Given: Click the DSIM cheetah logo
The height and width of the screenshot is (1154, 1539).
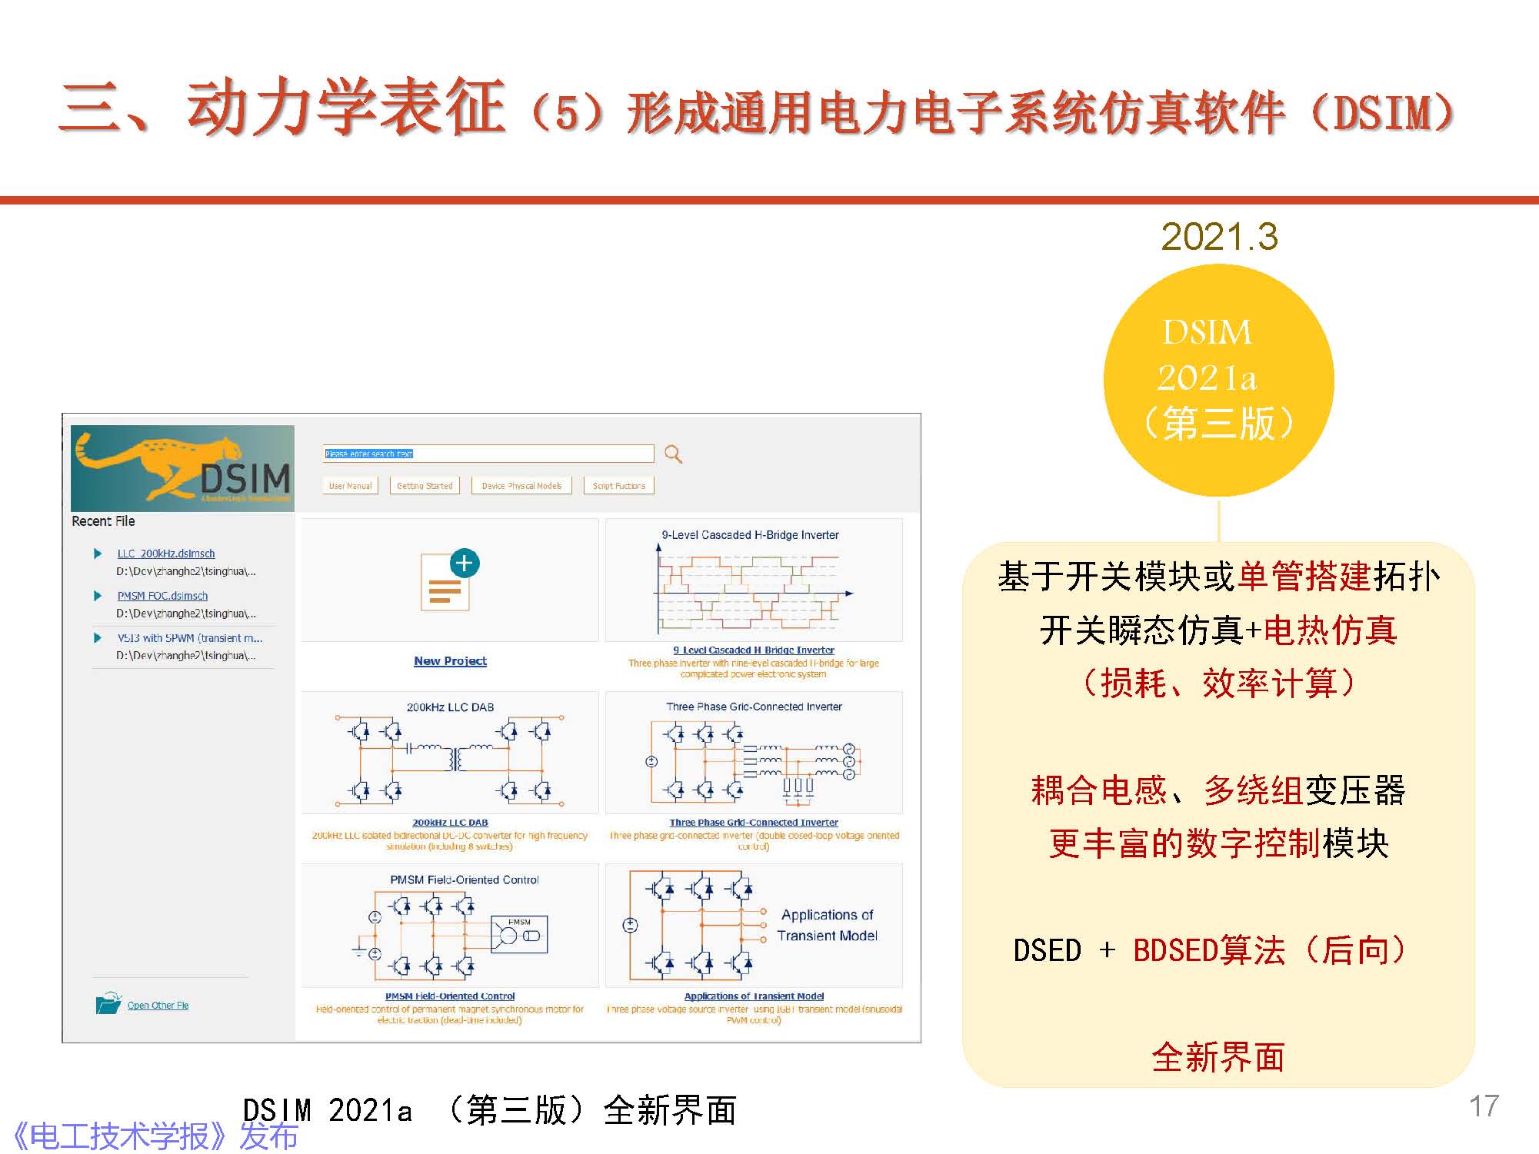Looking at the screenshot, I should point(182,468).
